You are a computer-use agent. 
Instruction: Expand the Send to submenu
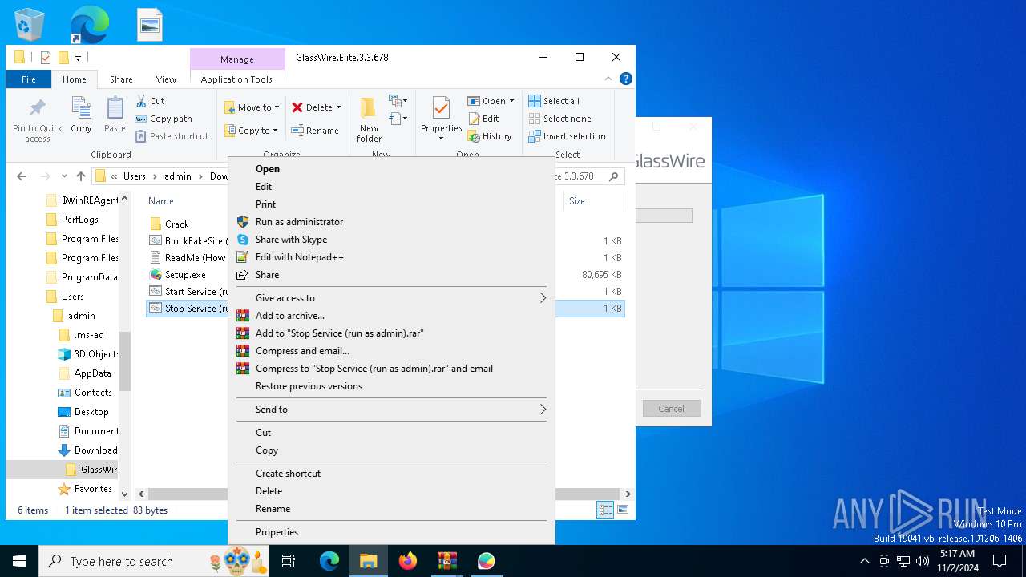pyautogui.click(x=391, y=410)
